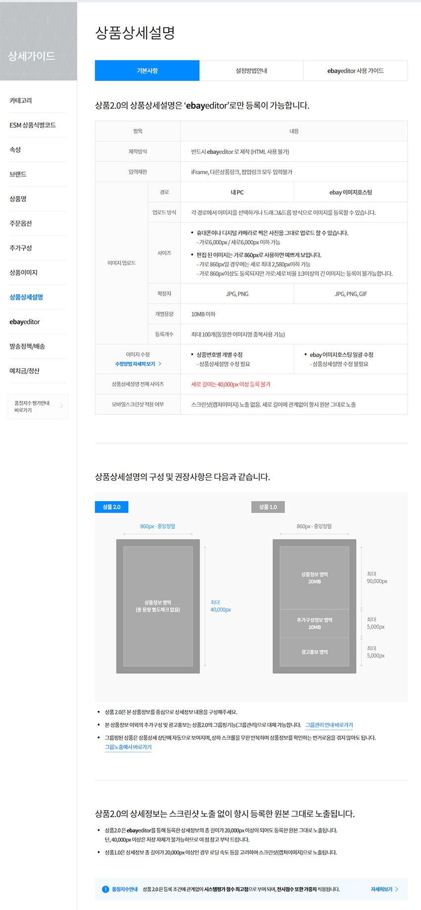This screenshot has height=910, width=421.
Task: Click the exclamation info icon by 품질지수안내
Action: tap(105, 889)
